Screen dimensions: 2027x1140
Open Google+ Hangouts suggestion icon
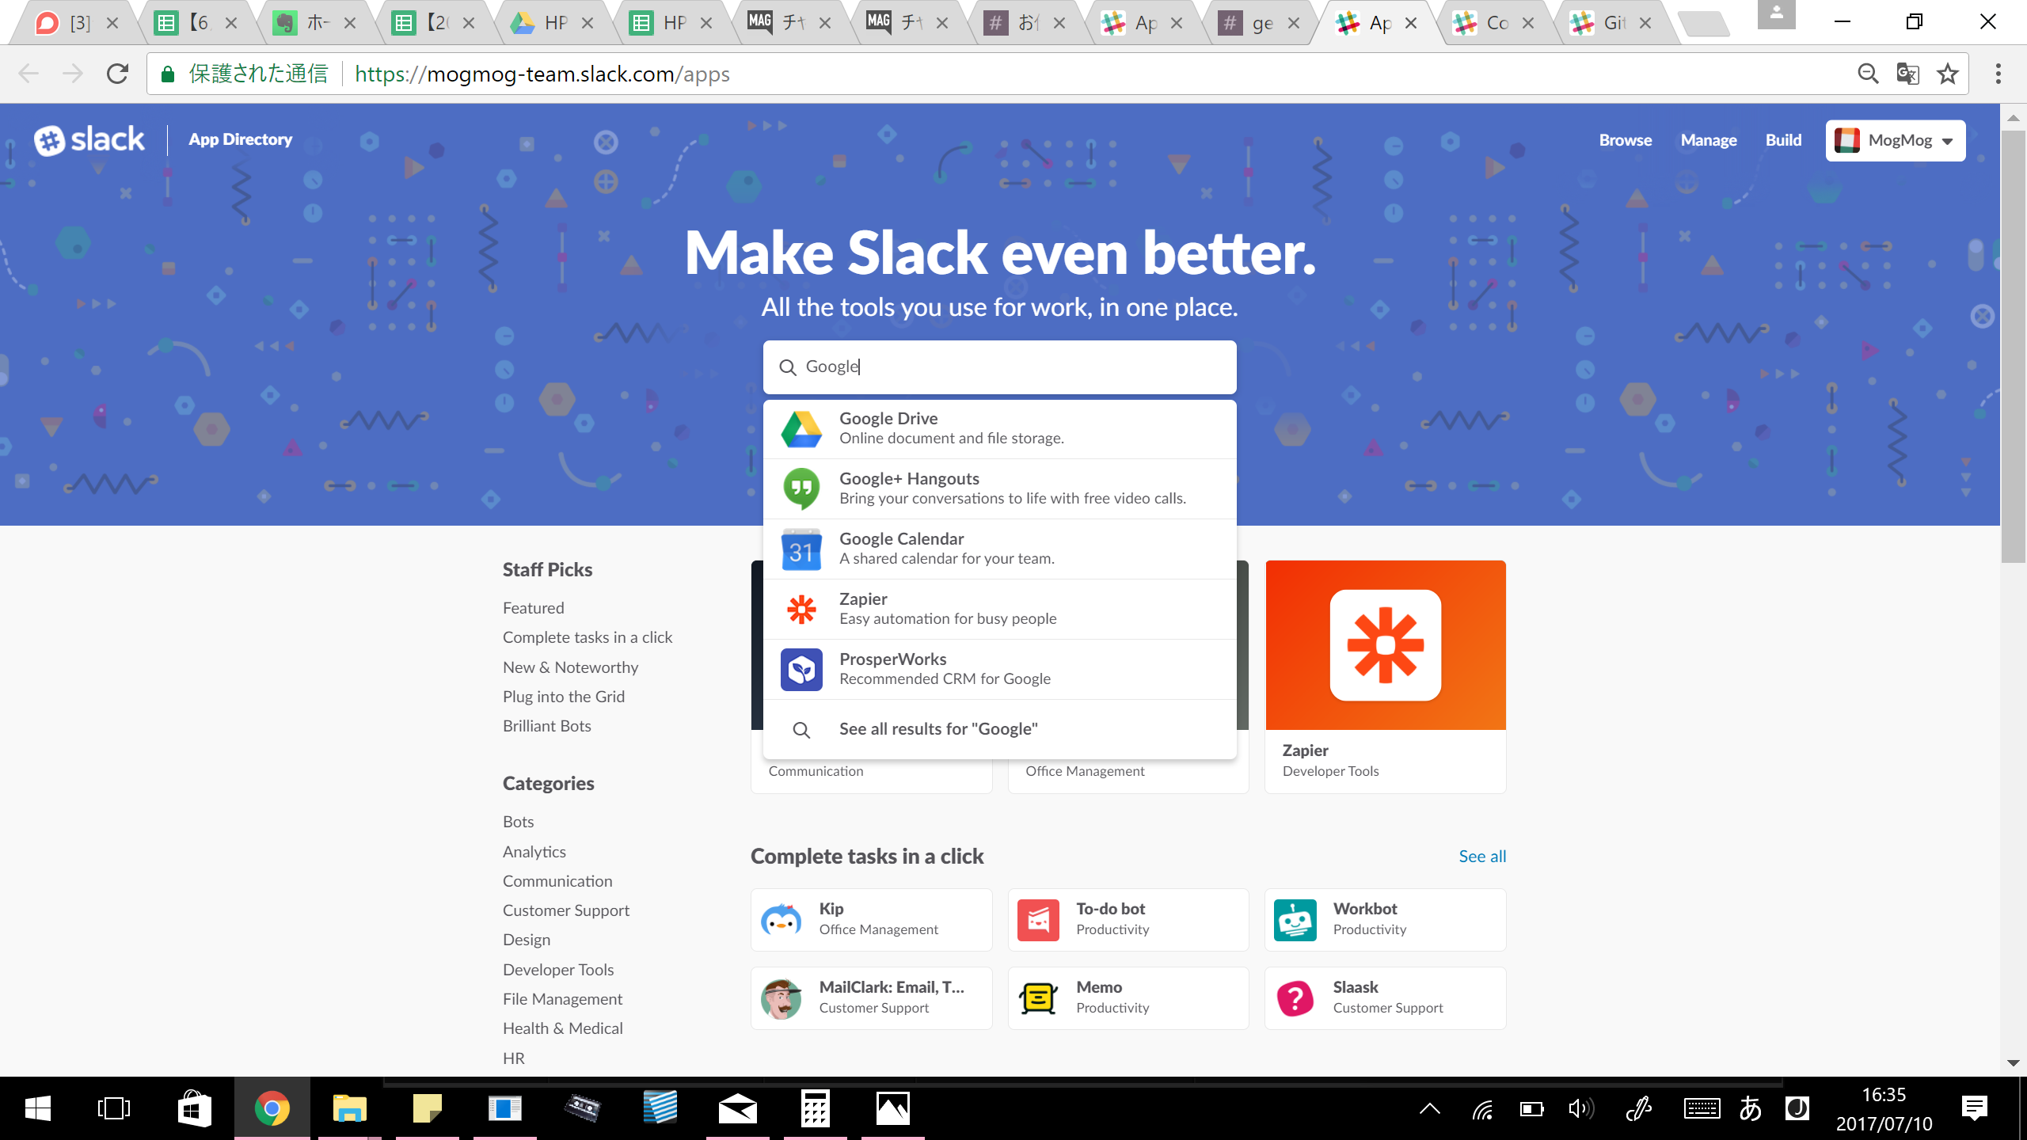point(801,488)
